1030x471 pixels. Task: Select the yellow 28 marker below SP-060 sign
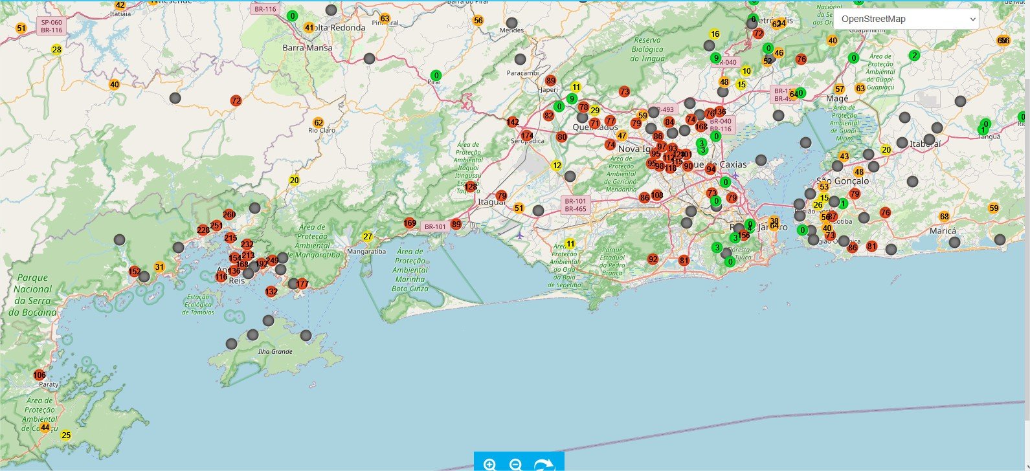[x=57, y=50]
